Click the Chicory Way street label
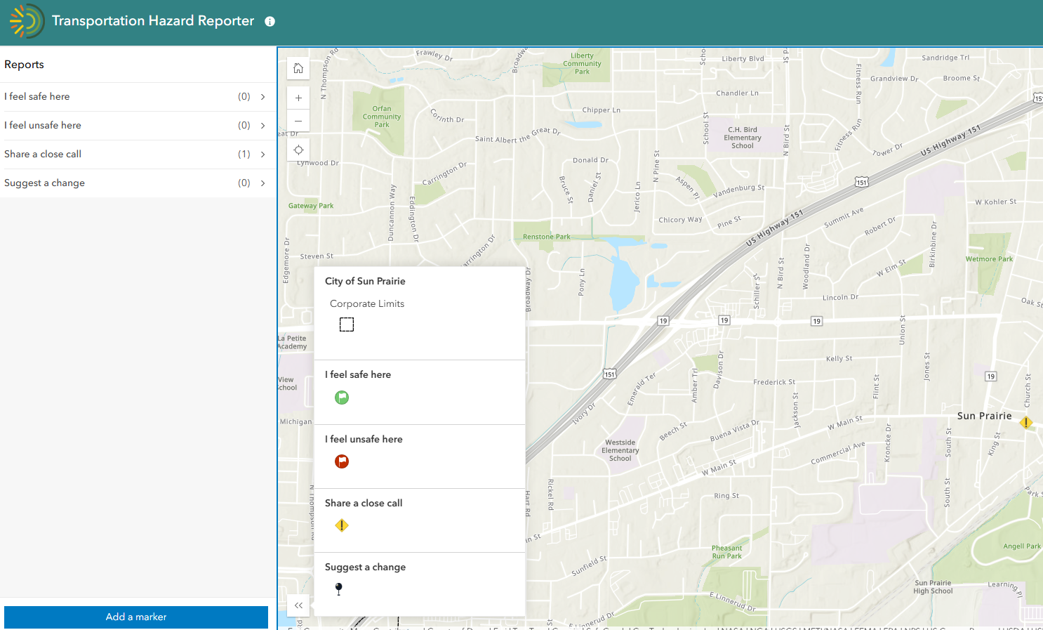The image size is (1043, 630). tap(680, 221)
